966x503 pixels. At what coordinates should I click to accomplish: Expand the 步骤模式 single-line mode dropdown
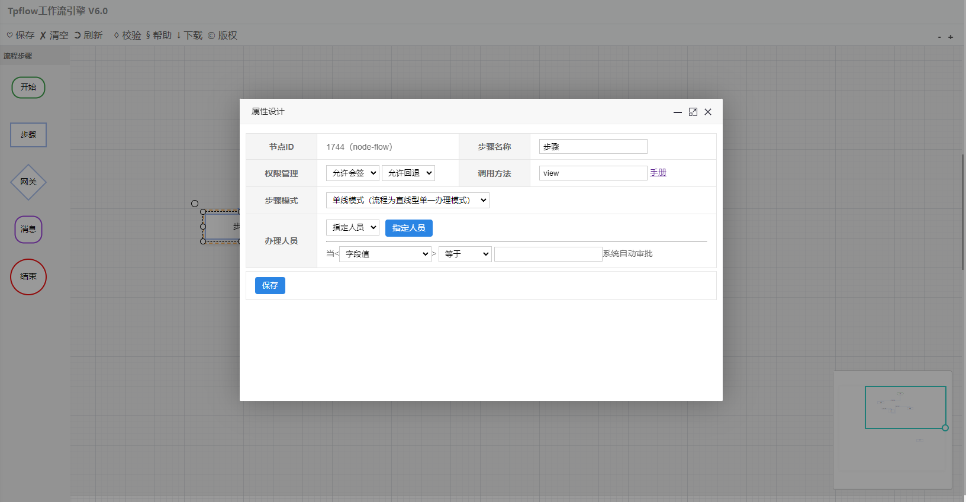[407, 201]
